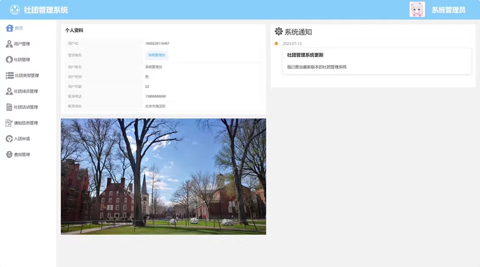Click the 个人资料 card heading
The width and height of the screenshot is (480, 267).
pos(74,30)
